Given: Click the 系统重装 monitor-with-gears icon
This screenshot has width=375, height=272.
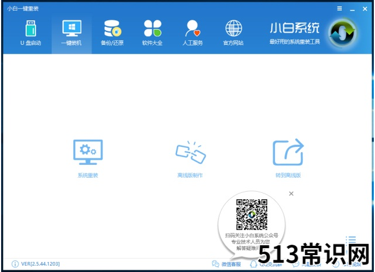Looking at the screenshot, I should pos(88,152).
